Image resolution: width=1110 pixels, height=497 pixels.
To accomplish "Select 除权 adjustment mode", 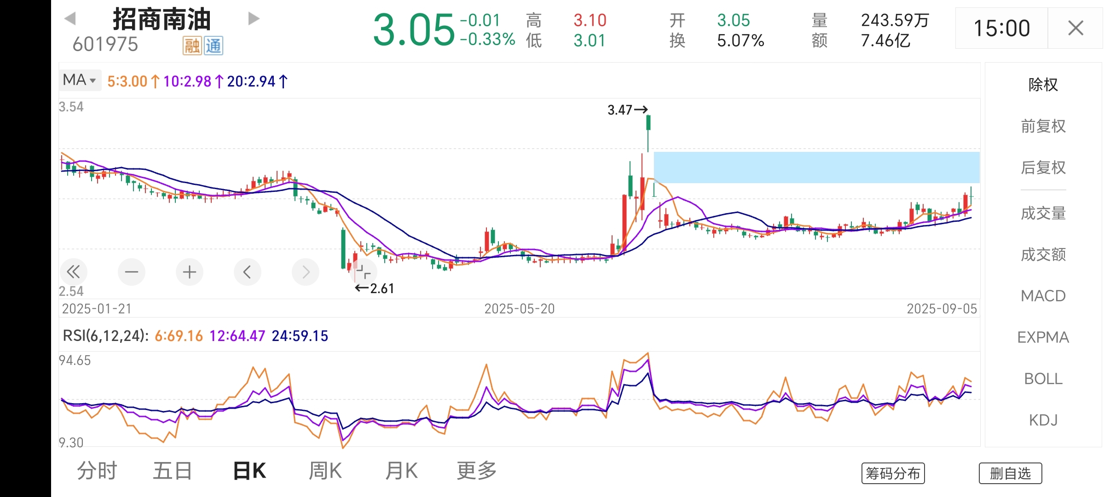I will 1043,85.
